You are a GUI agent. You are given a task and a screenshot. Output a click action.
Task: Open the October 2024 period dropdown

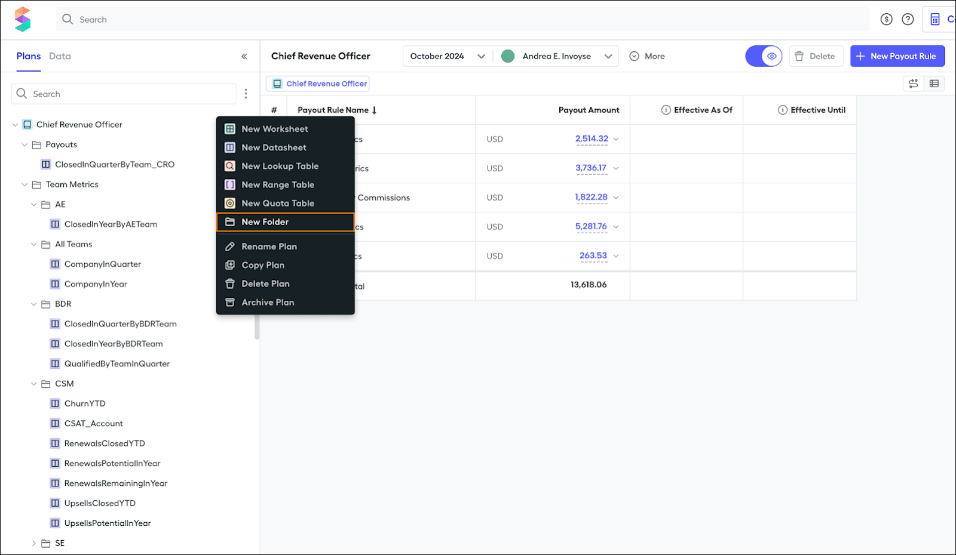coord(448,56)
